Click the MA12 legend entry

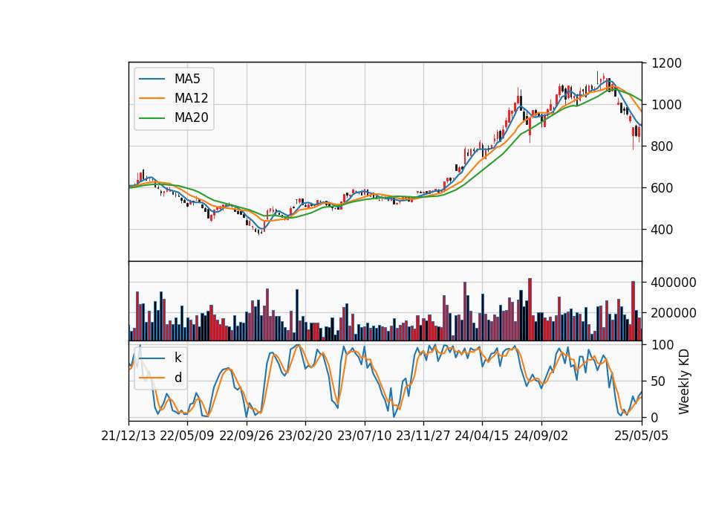[173, 98]
